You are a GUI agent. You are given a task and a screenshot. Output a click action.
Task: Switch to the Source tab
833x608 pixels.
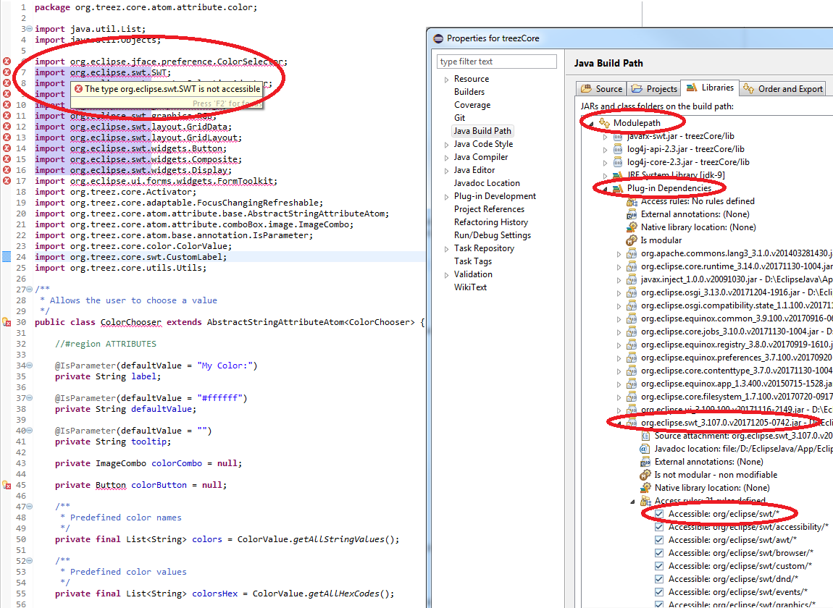click(x=601, y=89)
